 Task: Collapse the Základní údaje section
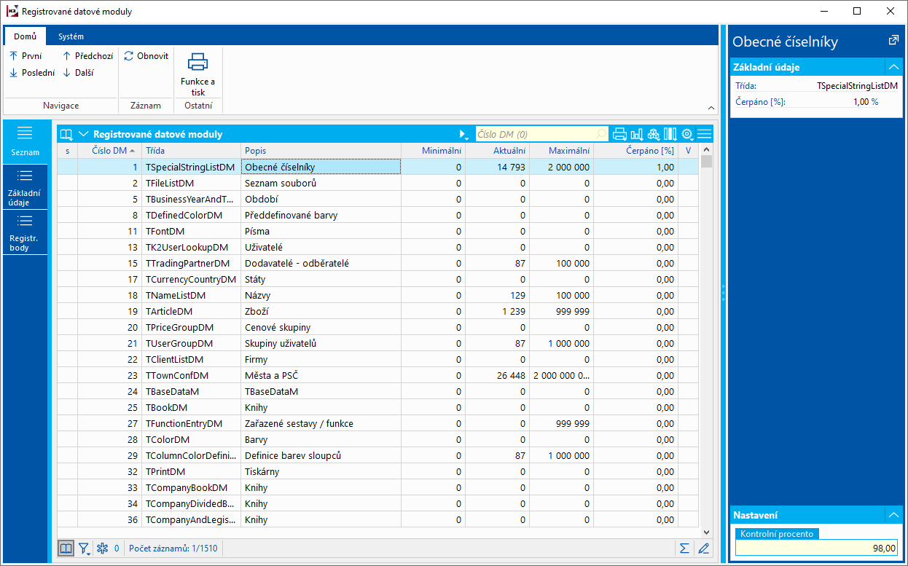coord(893,67)
